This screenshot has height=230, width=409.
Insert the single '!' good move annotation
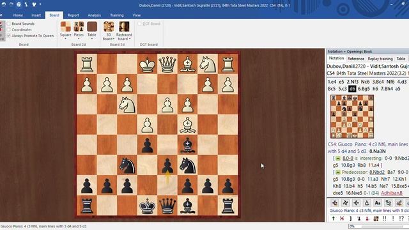393,218
